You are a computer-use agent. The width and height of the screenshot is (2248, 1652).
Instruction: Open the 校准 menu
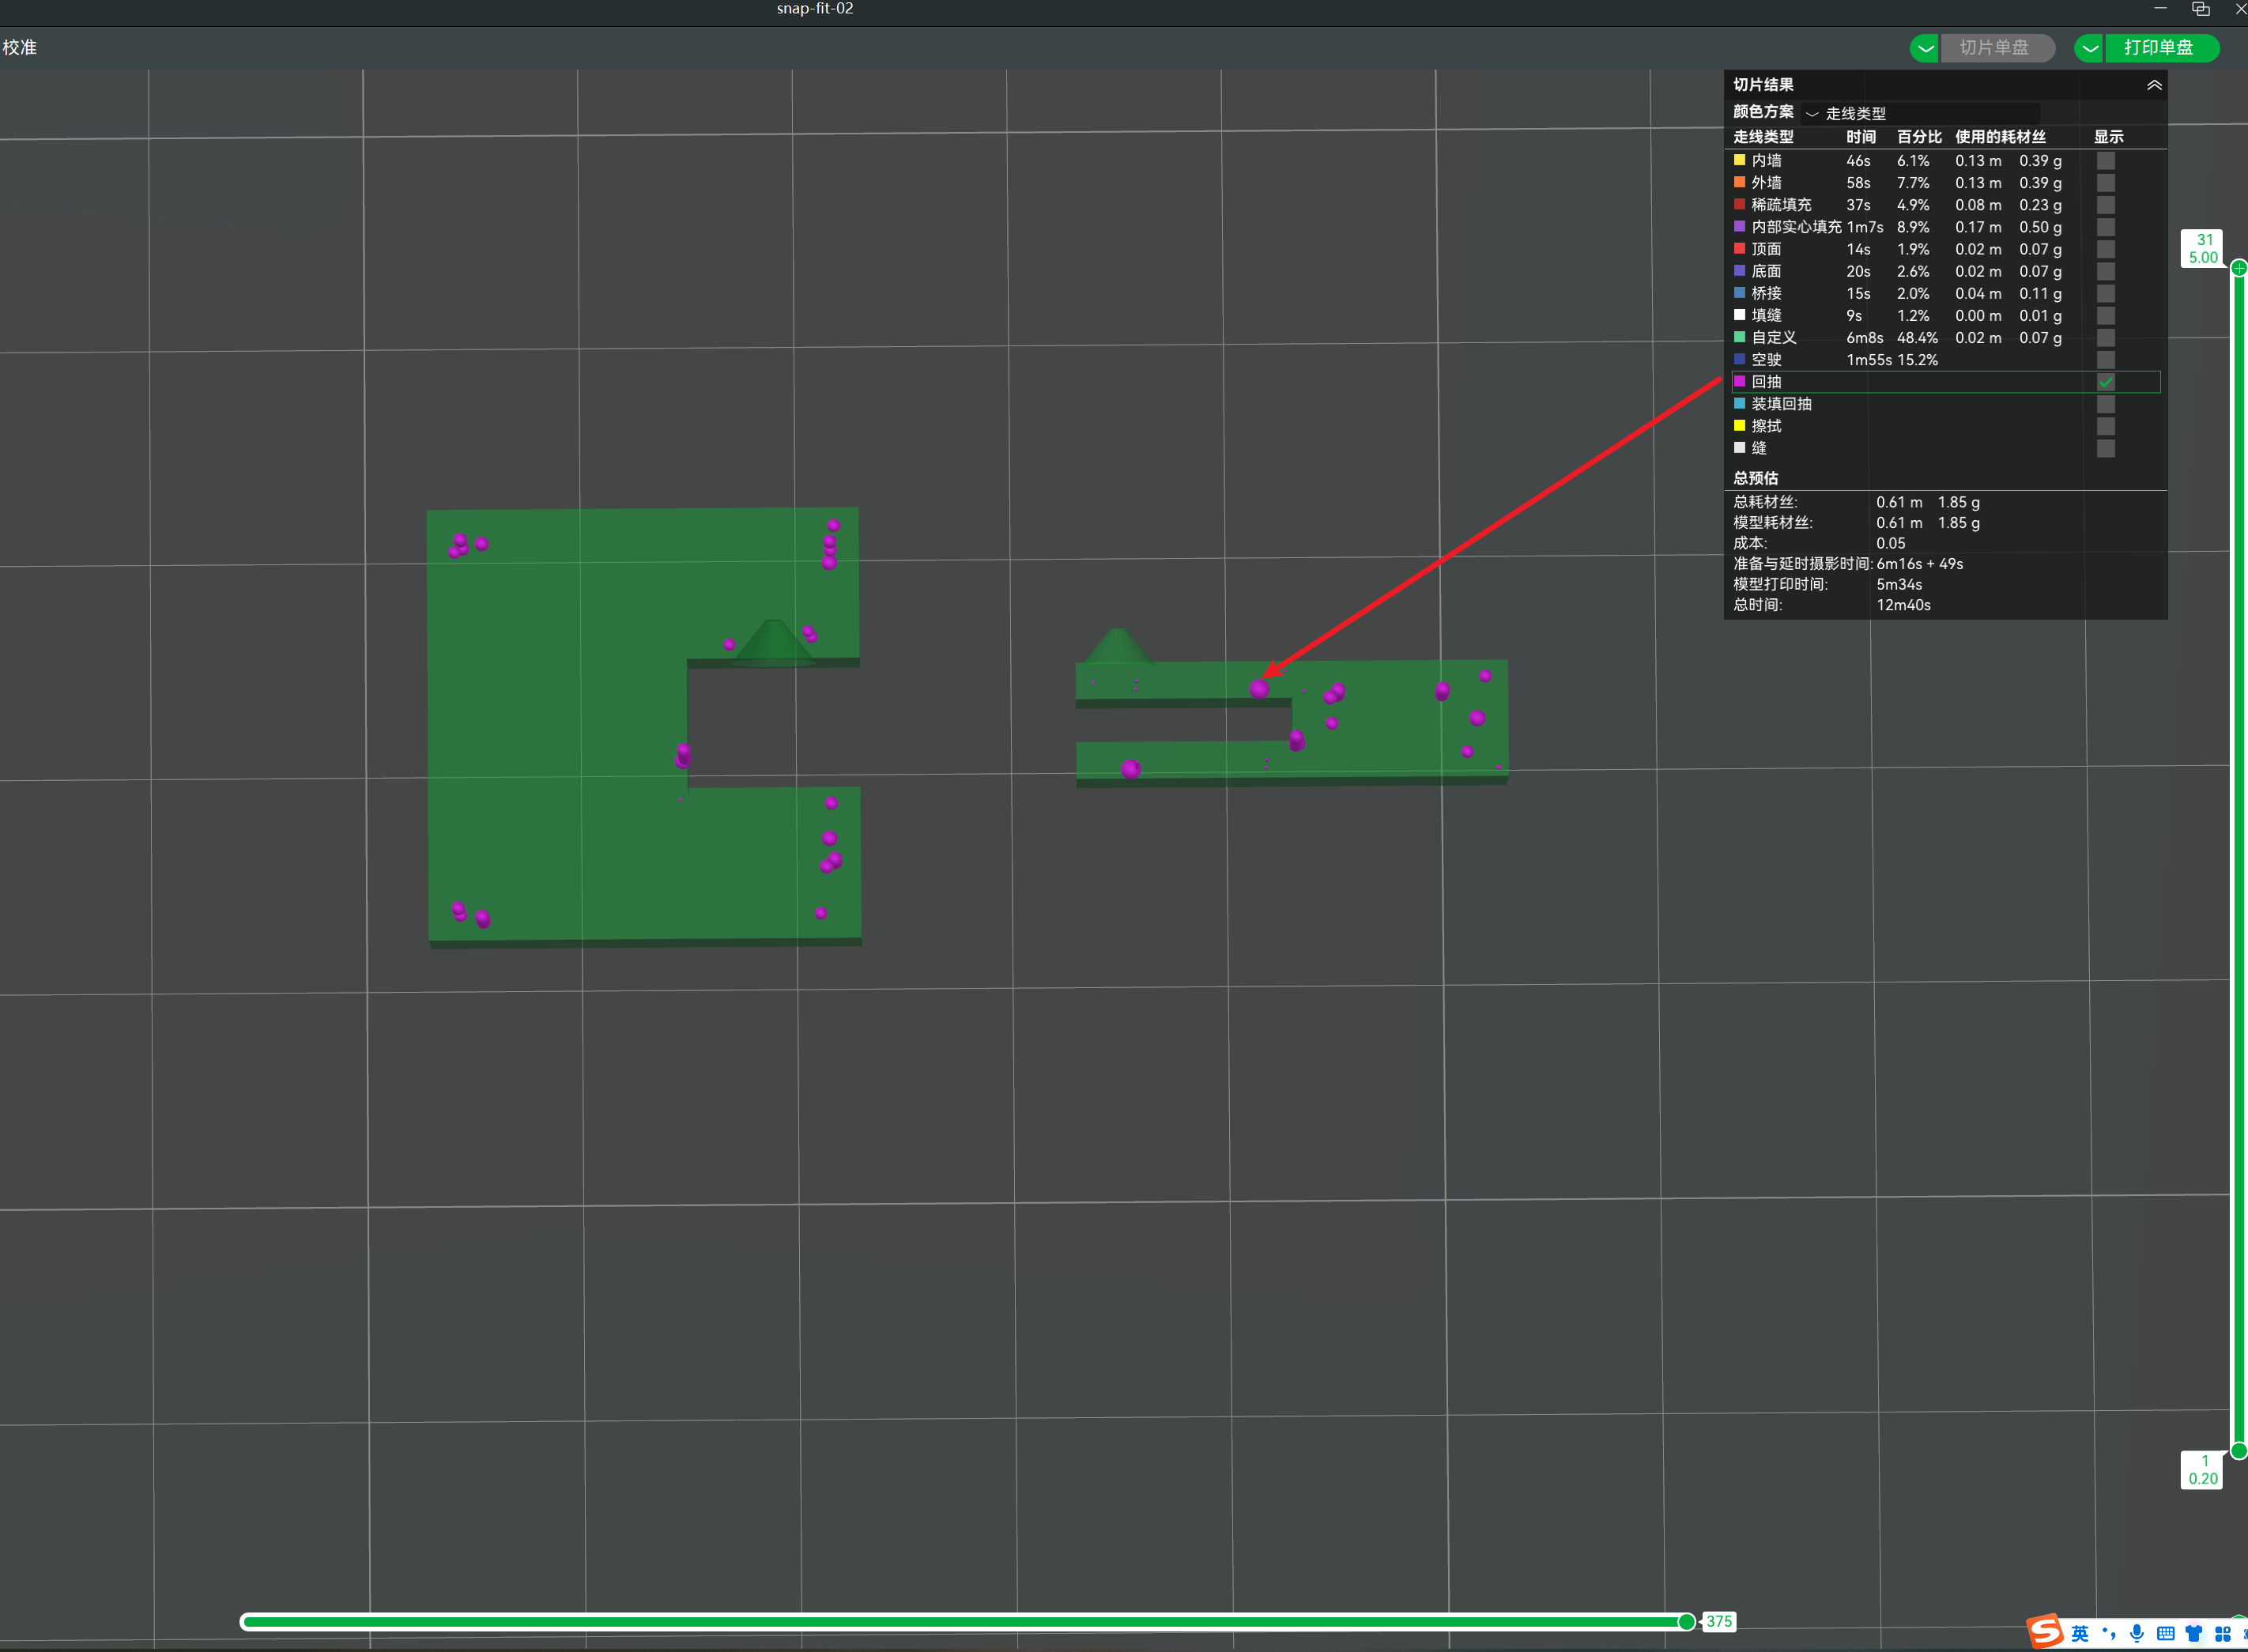click(20, 47)
